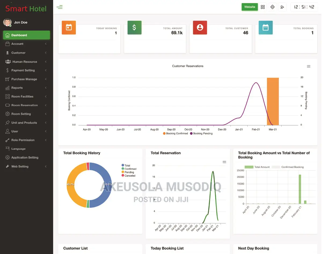
Task: Expand the Room Setting menu chevron
Action: (x=46, y=114)
